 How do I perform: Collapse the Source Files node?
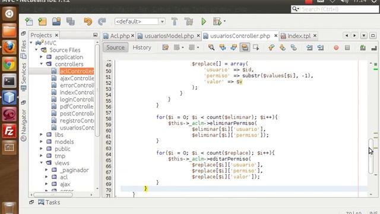[36, 50]
